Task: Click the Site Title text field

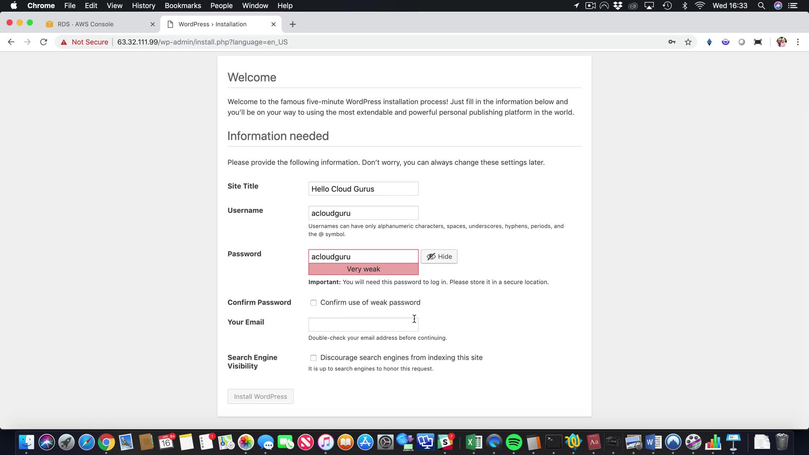Action: pos(363,189)
